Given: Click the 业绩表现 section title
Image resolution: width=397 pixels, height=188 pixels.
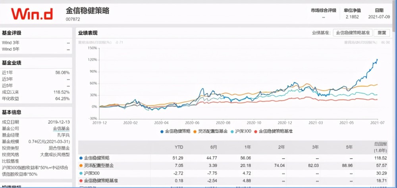Looking at the screenshot, I should [88, 33].
